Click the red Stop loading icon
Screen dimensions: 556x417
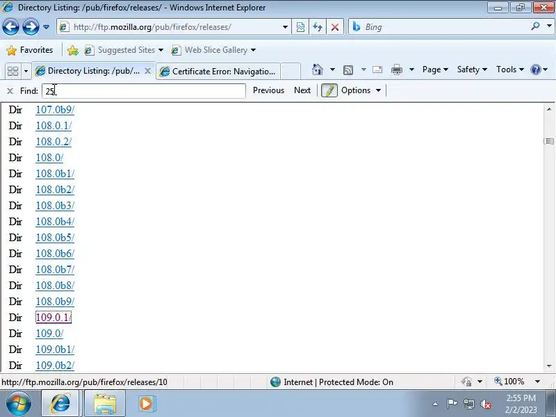pos(335,27)
